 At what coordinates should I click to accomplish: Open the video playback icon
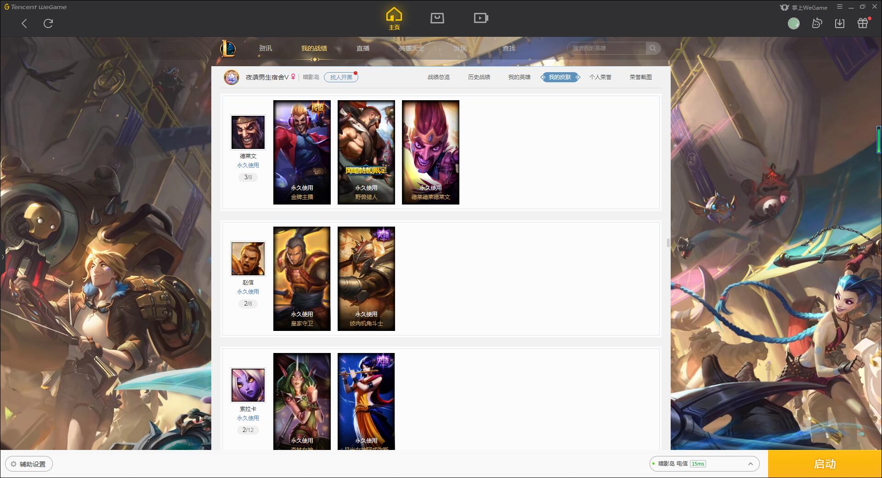[481, 18]
